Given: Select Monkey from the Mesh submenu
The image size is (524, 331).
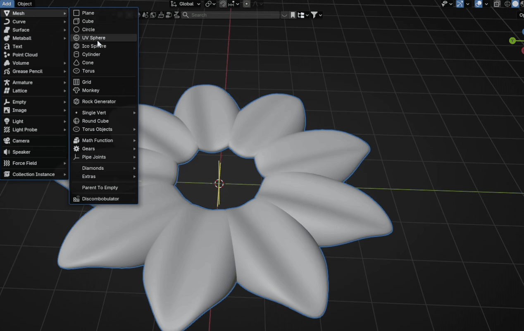Looking at the screenshot, I should [x=91, y=90].
